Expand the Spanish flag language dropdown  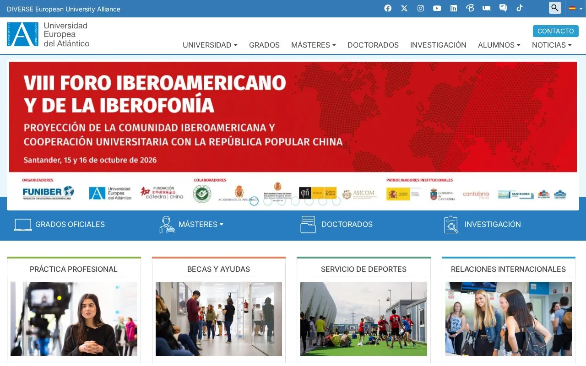pyautogui.click(x=575, y=8)
